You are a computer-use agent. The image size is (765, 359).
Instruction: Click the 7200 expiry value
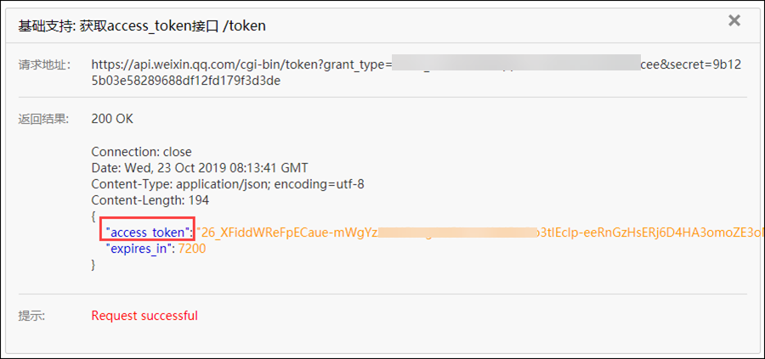click(192, 249)
